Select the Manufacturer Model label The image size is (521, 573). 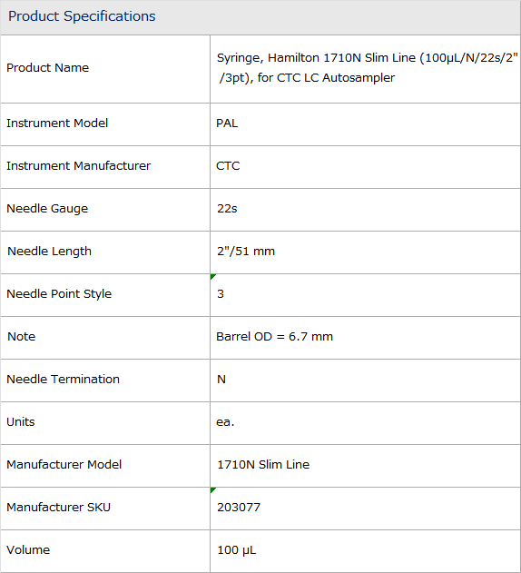pos(64,464)
